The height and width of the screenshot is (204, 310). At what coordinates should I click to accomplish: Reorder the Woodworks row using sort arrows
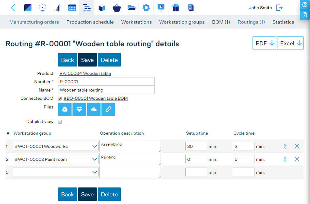coord(285,146)
